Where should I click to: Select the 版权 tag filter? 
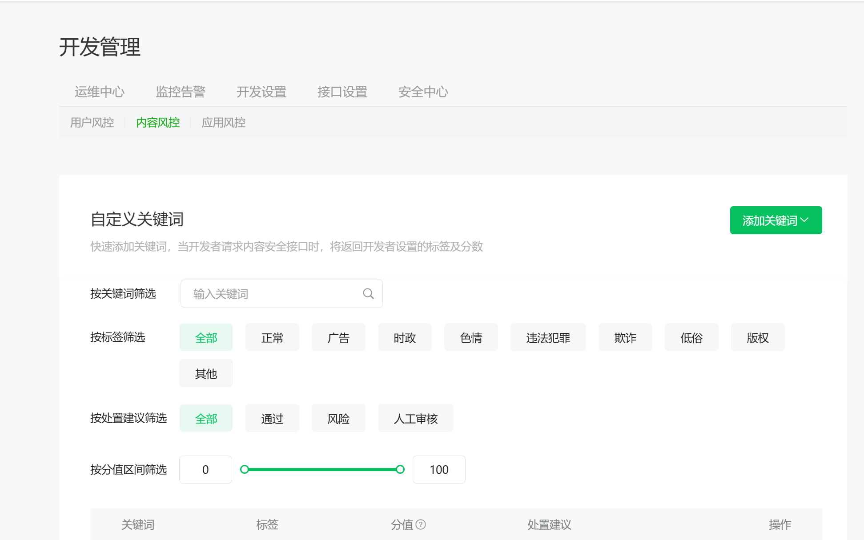coord(757,338)
